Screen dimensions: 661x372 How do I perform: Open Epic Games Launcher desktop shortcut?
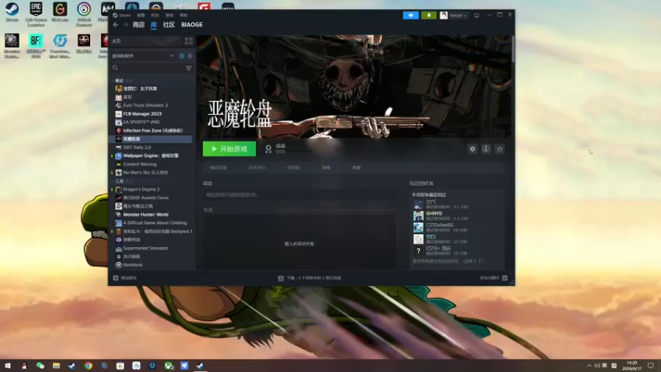click(36, 13)
